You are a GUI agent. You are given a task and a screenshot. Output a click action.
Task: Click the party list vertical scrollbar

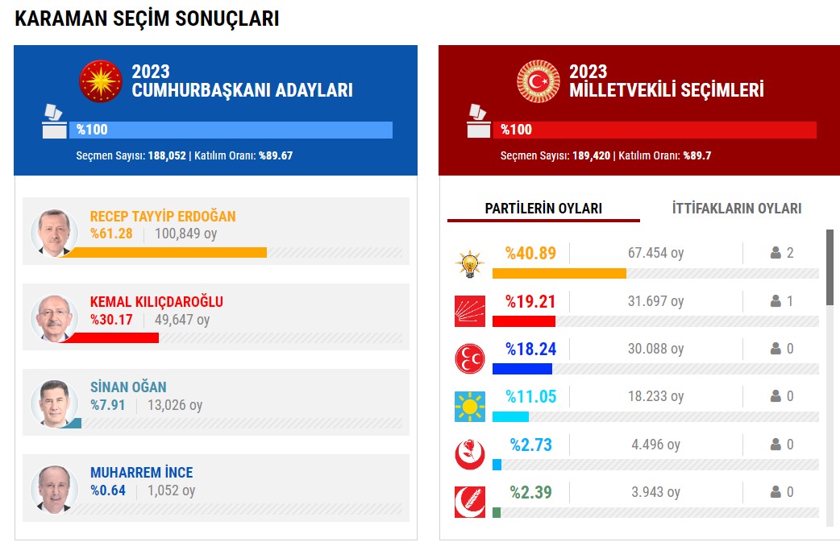tap(830, 267)
